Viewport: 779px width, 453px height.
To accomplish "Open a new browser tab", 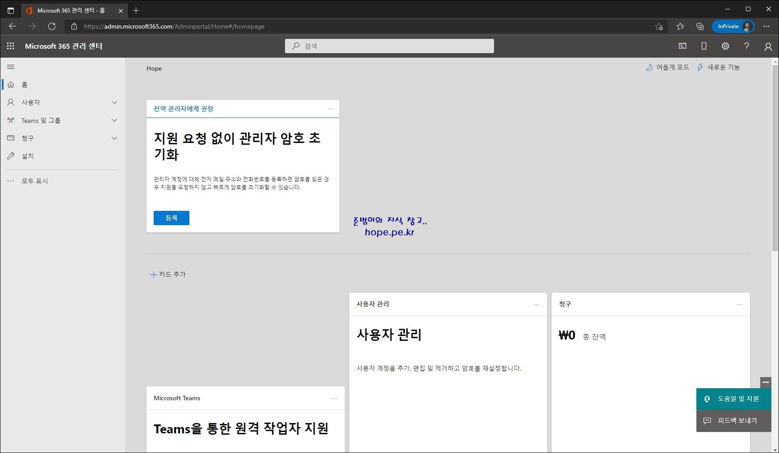I will pos(136,10).
